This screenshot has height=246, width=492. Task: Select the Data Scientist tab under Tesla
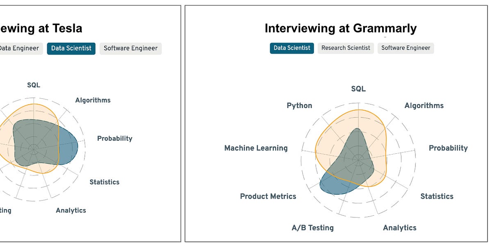[x=71, y=48]
